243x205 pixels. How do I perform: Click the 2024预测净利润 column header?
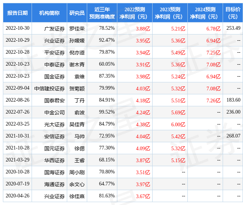205,13
